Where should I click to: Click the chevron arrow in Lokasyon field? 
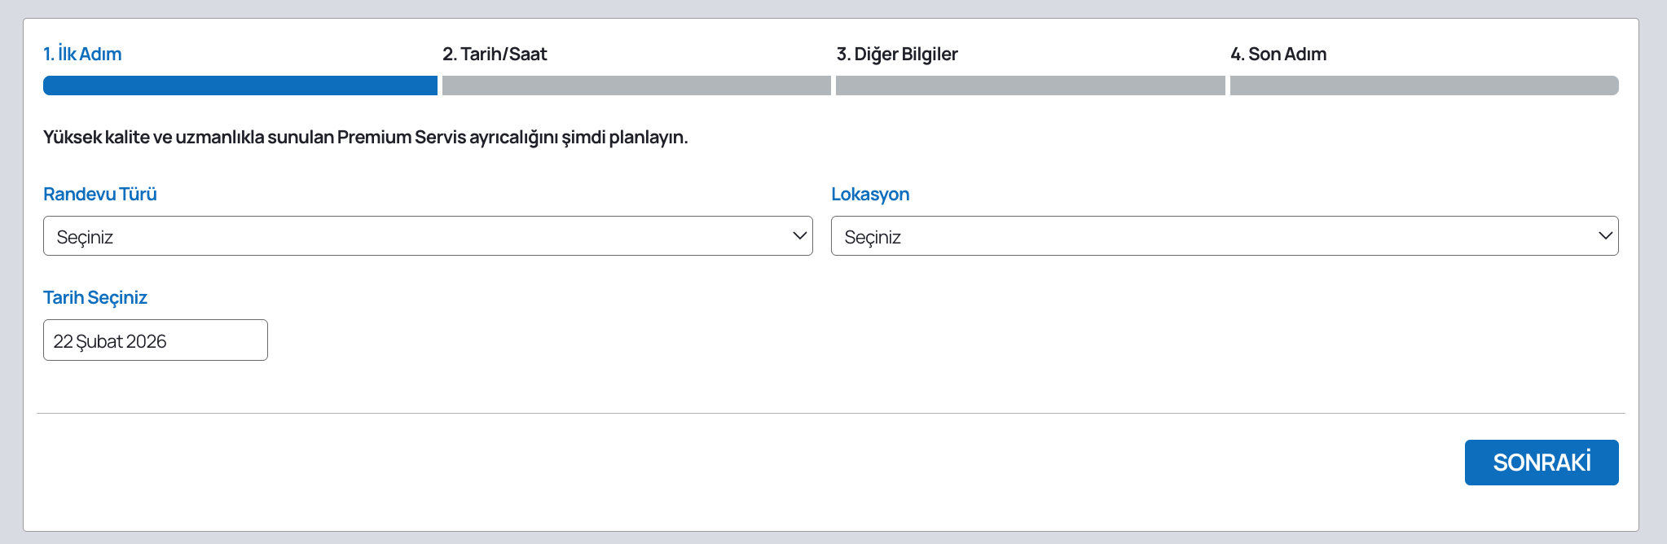pyautogui.click(x=1605, y=236)
